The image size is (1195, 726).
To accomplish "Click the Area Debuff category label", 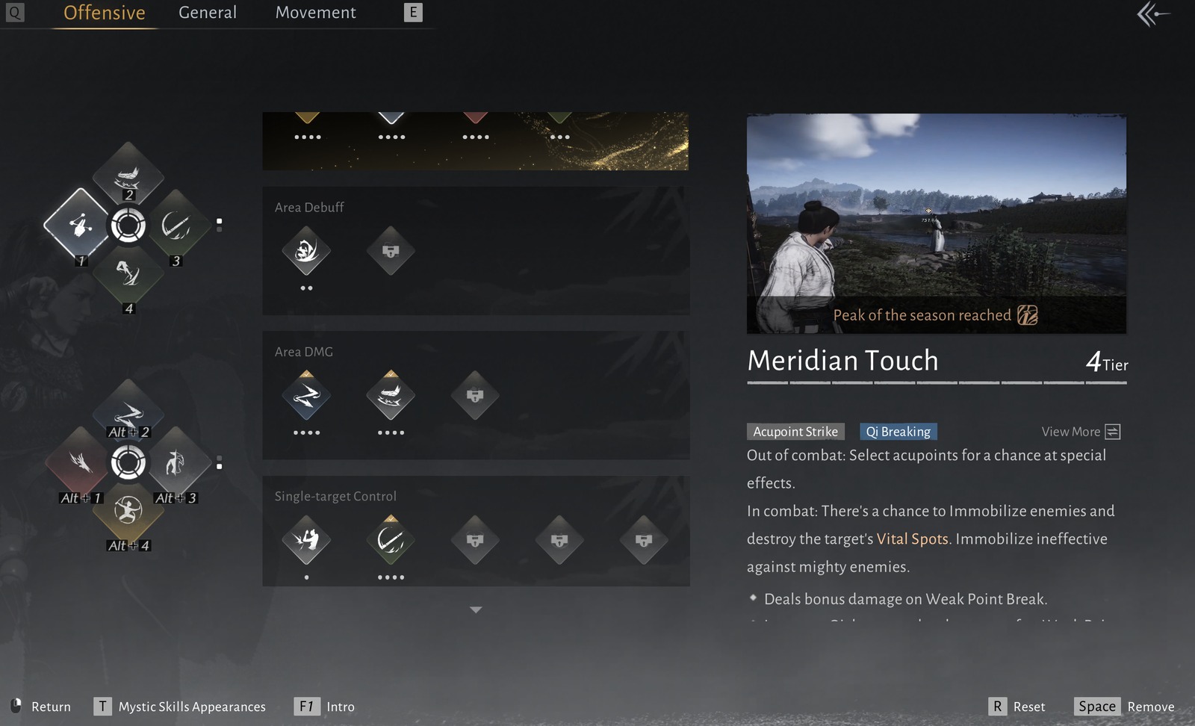I will [x=309, y=208].
